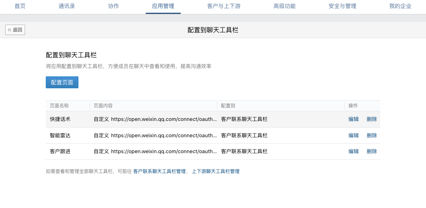Image resolution: width=426 pixels, height=208 pixels.
Task: Open the 客户与上下游 tab
Action: (224, 6)
